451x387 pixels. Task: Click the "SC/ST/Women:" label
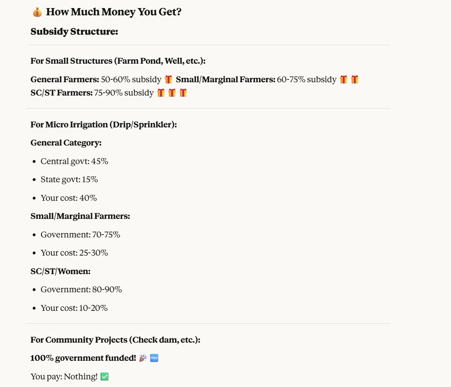[x=61, y=271]
